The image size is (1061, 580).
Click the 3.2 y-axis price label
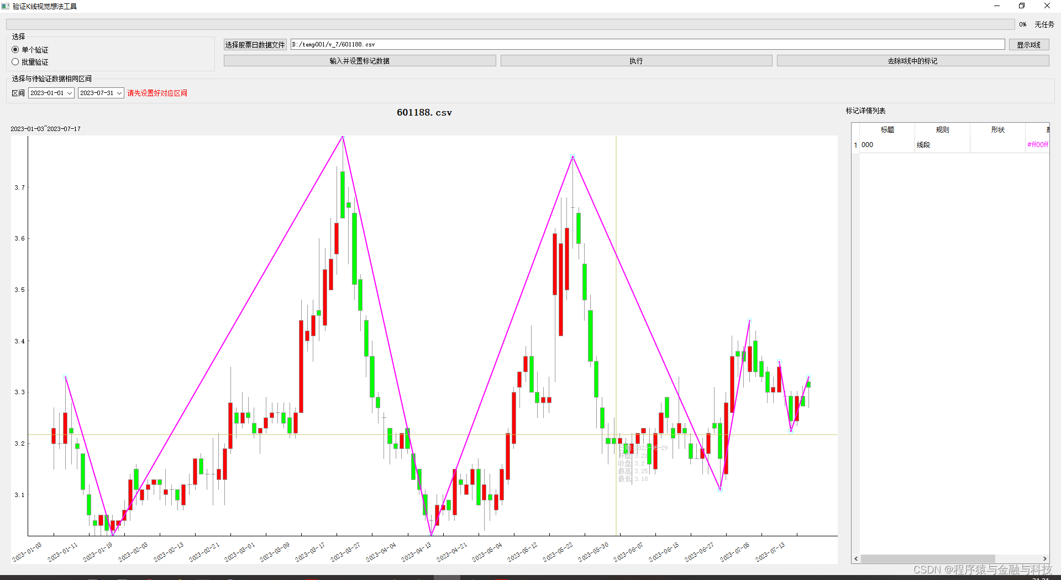(x=19, y=443)
